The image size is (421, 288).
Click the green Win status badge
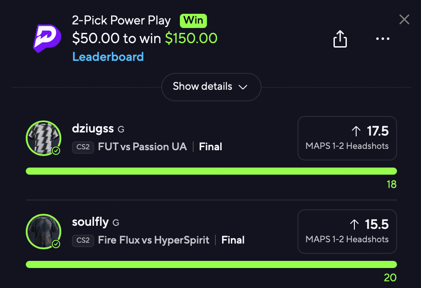[x=193, y=20]
